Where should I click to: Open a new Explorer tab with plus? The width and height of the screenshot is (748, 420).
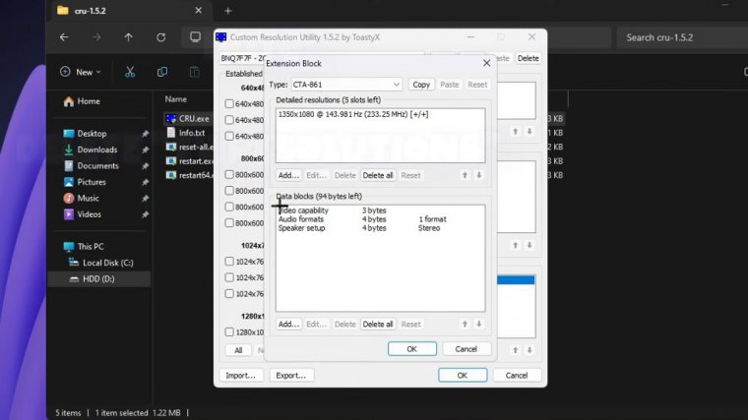click(227, 11)
